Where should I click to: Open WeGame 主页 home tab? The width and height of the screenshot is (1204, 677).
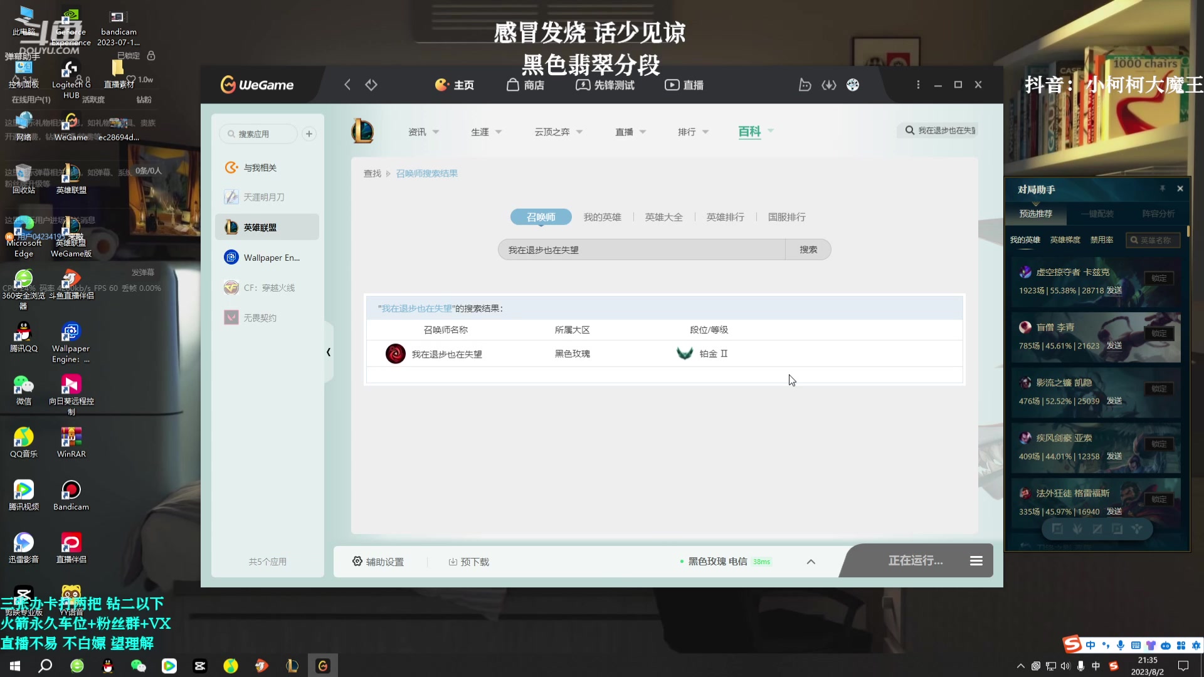[x=455, y=85]
